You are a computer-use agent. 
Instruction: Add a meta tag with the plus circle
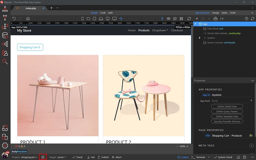point(252,146)
